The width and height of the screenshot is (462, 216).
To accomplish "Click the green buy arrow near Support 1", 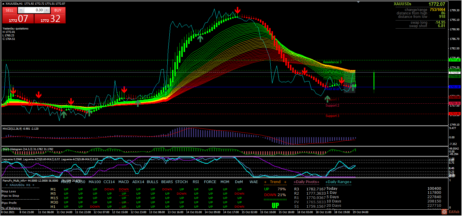I will (327, 99).
